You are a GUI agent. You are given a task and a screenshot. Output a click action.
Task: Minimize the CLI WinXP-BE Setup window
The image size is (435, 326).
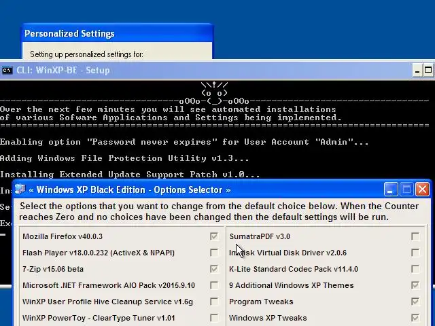[417, 71]
